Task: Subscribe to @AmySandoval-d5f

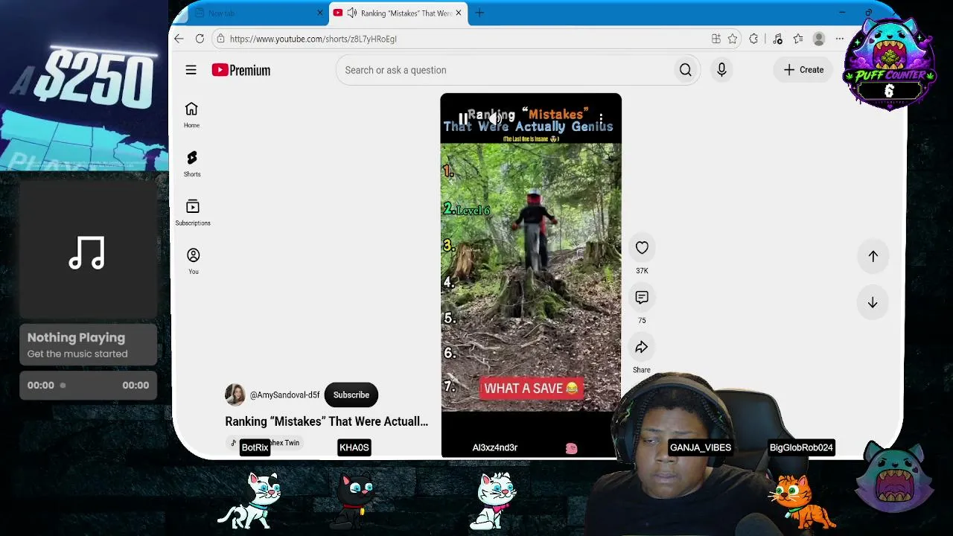Action: click(x=351, y=395)
